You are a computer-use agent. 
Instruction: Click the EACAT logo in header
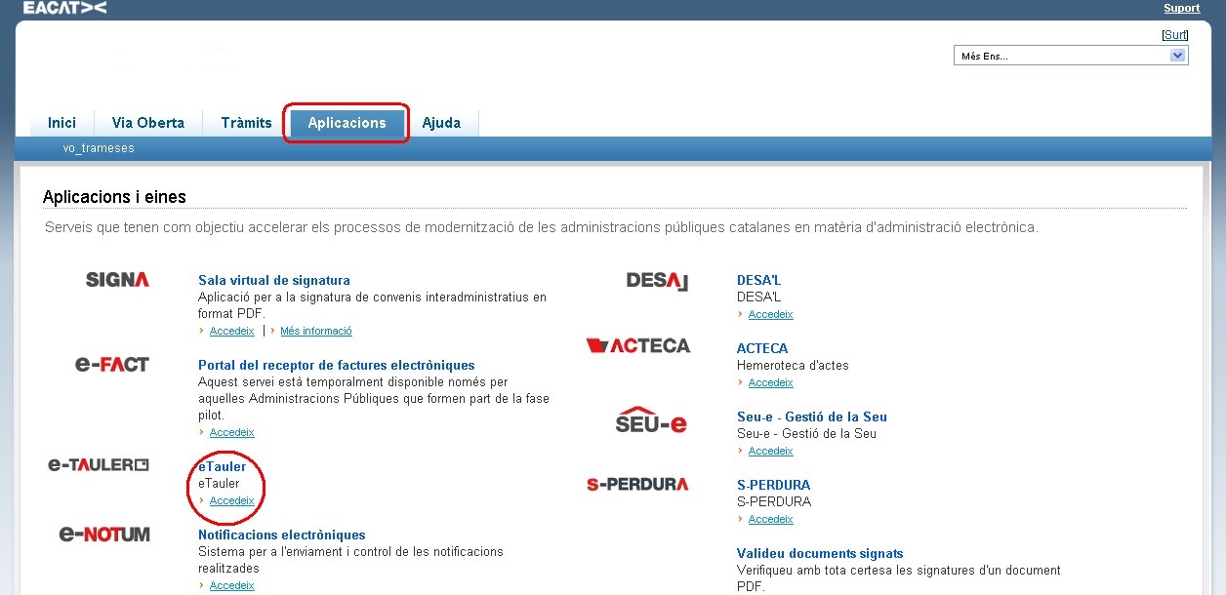(x=64, y=8)
